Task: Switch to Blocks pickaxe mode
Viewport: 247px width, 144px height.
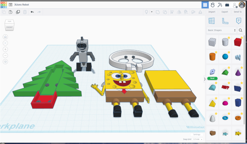Action: [220, 5]
